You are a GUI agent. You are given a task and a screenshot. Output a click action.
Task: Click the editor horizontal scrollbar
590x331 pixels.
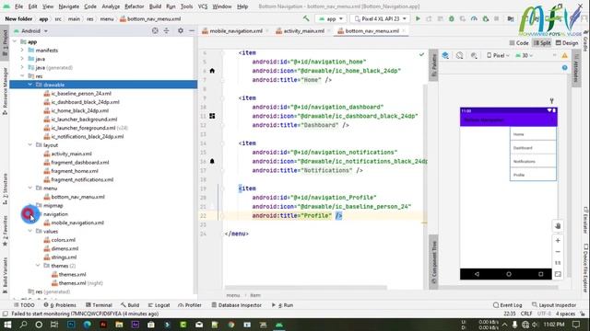coord(305,288)
